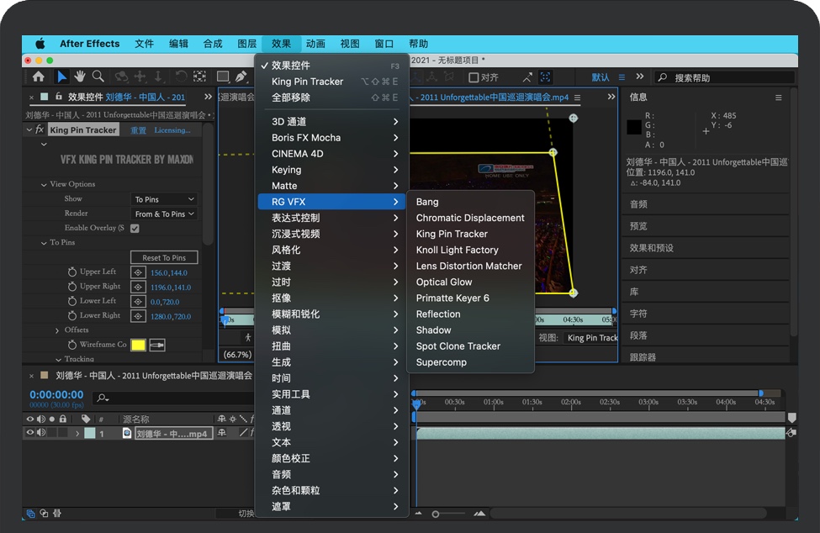Toggle the quality switch for layer 1

243,433
